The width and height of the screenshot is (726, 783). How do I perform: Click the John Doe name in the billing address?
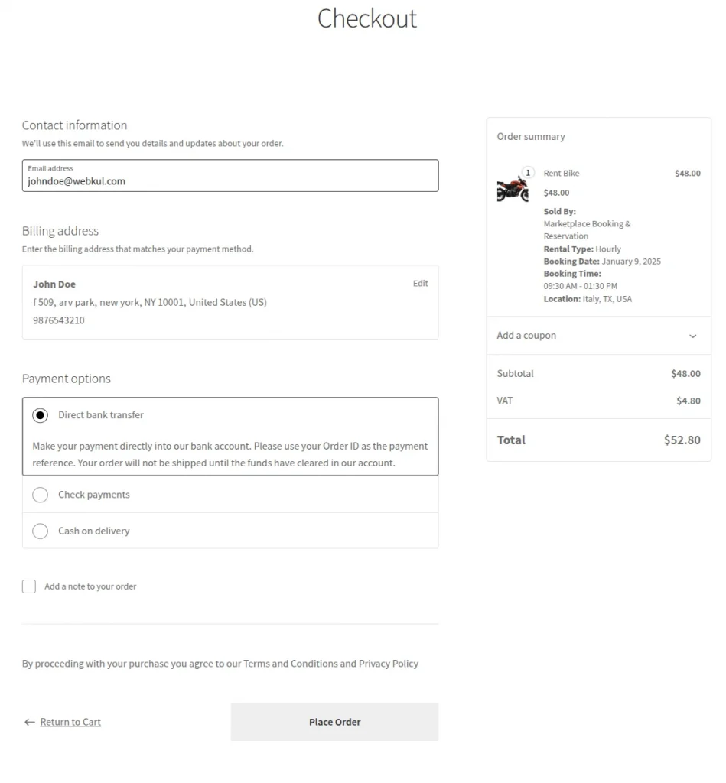click(54, 284)
